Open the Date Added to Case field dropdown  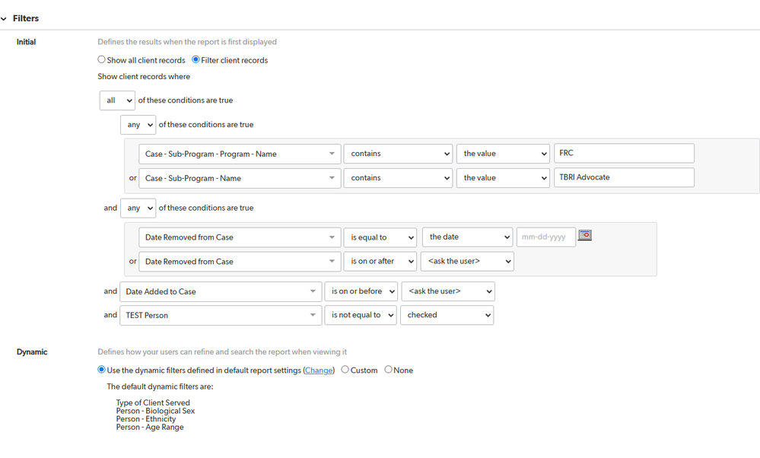coord(221,291)
